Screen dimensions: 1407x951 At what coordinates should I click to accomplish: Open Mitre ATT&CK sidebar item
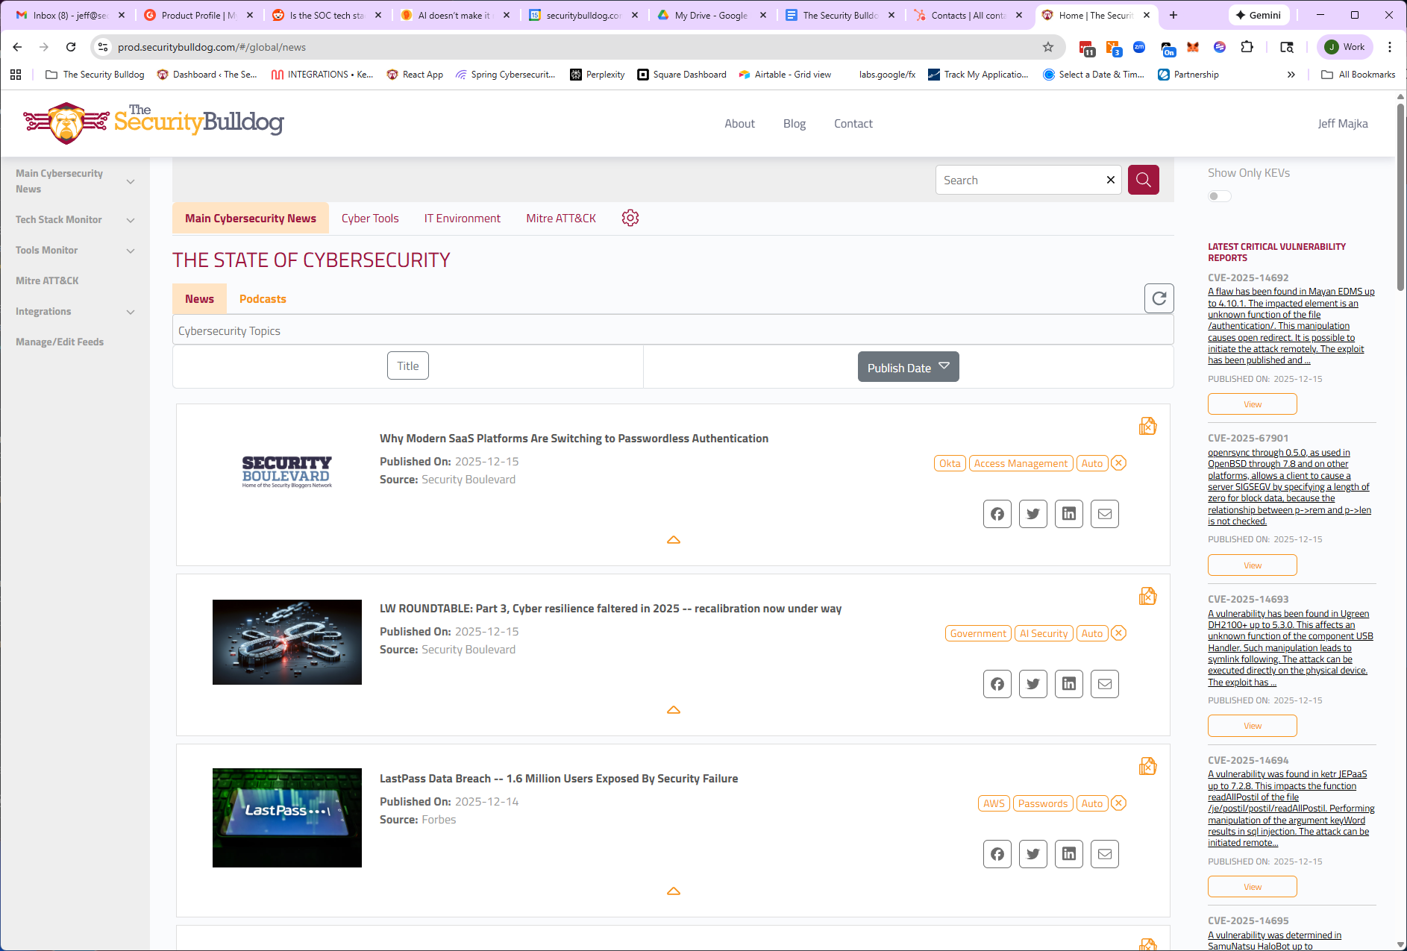pyautogui.click(x=47, y=280)
